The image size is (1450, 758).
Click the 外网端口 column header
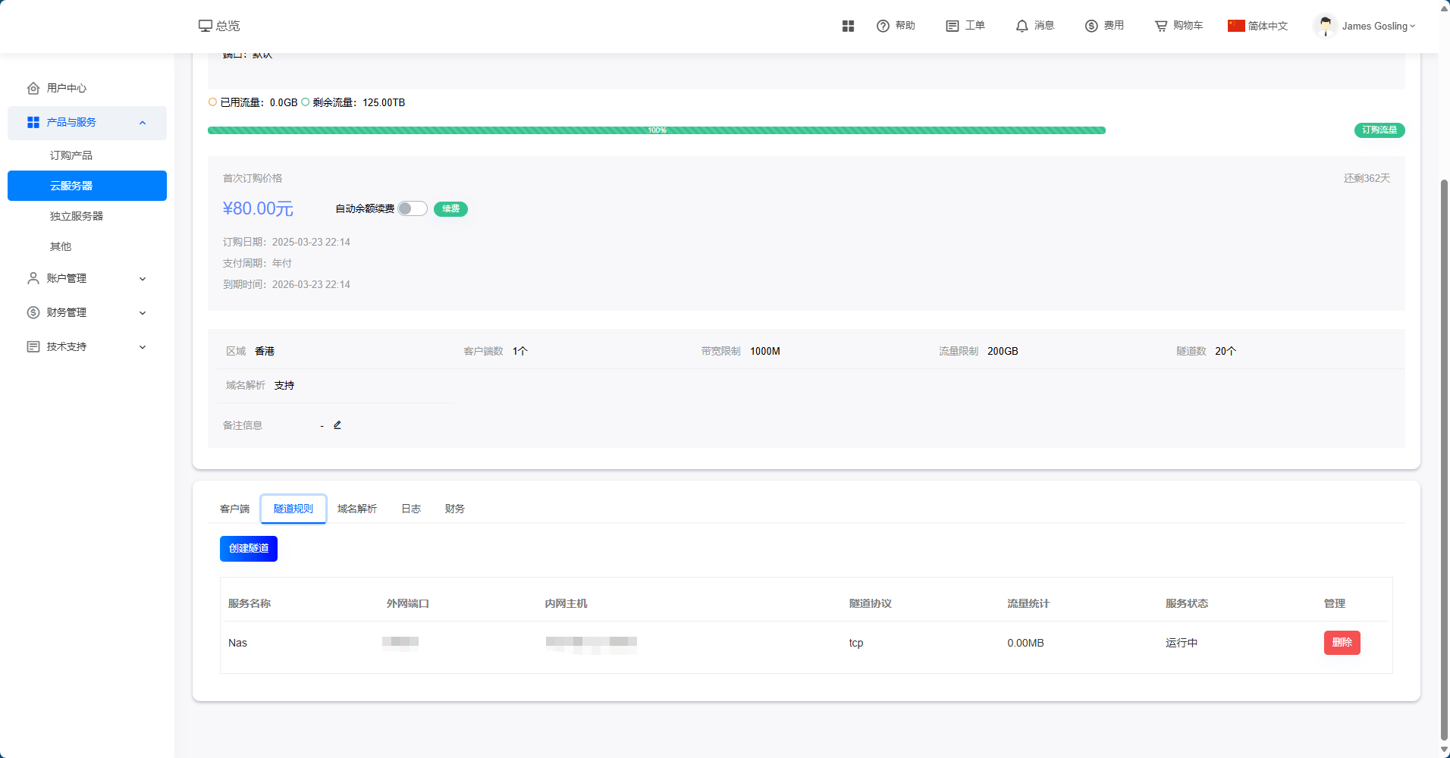[408, 603]
